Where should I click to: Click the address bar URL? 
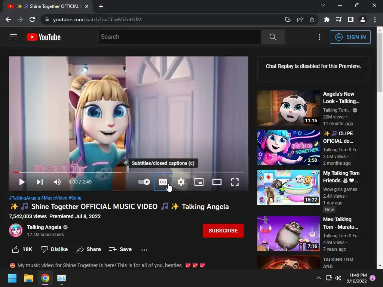coord(97,19)
